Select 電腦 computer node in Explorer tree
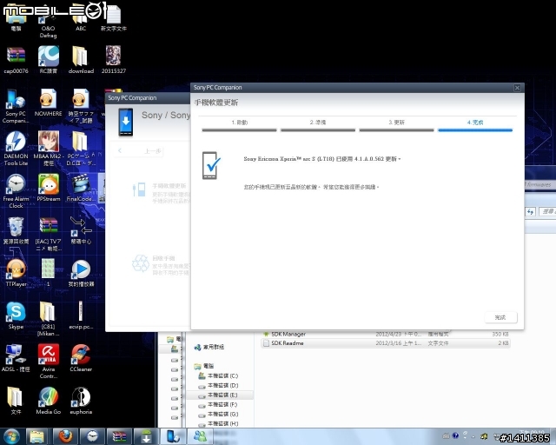 [204, 366]
